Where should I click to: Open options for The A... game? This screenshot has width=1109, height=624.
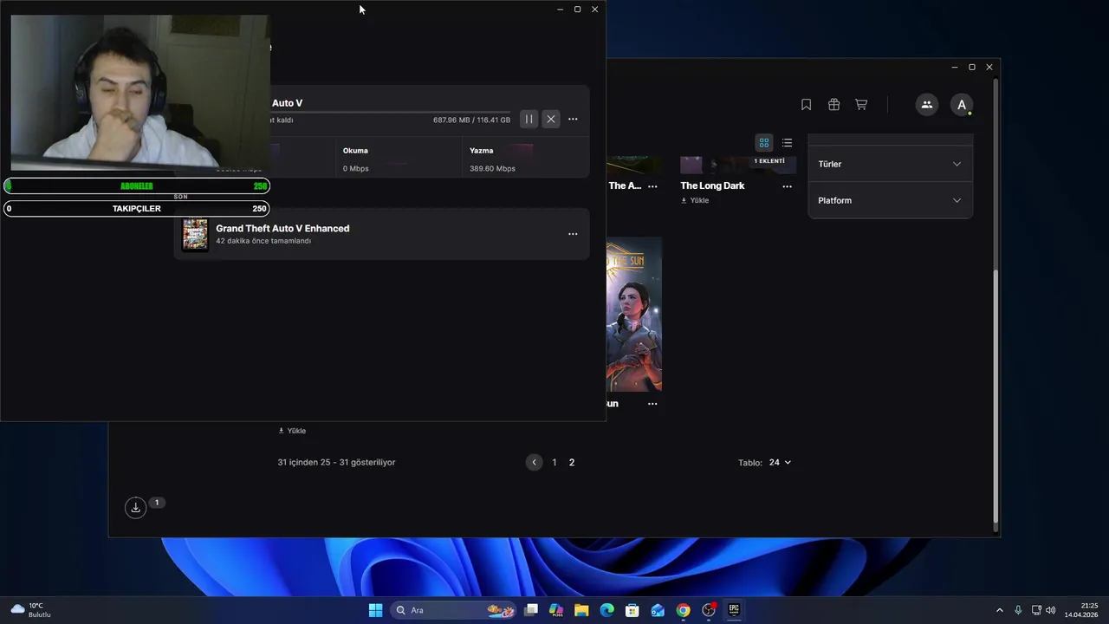tap(652, 185)
